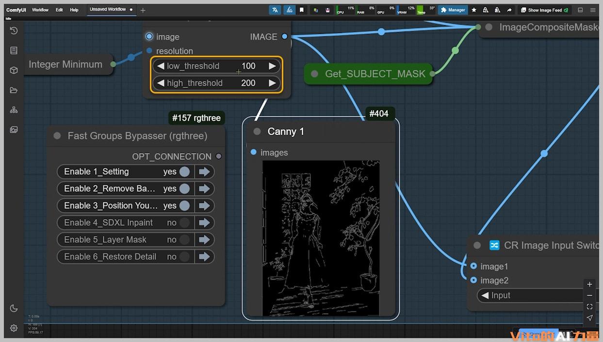The height and width of the screenshot is (342, 603).
Task: Open the hamburger menu icon at top right
Action: click(x=593, y=10)
